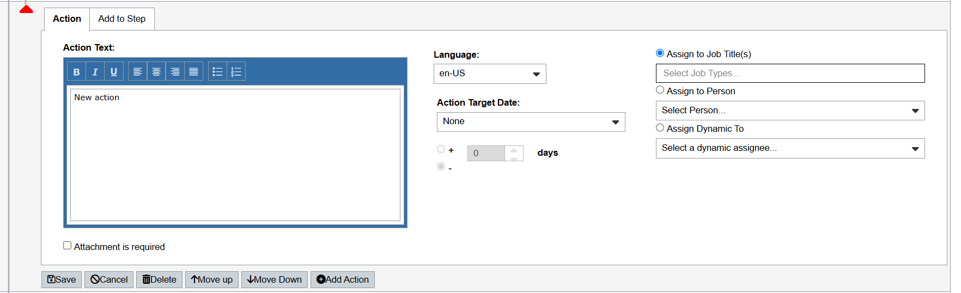961x293 pixels.
Task: Check the Attachment is required box
Action: pos(68,246)
